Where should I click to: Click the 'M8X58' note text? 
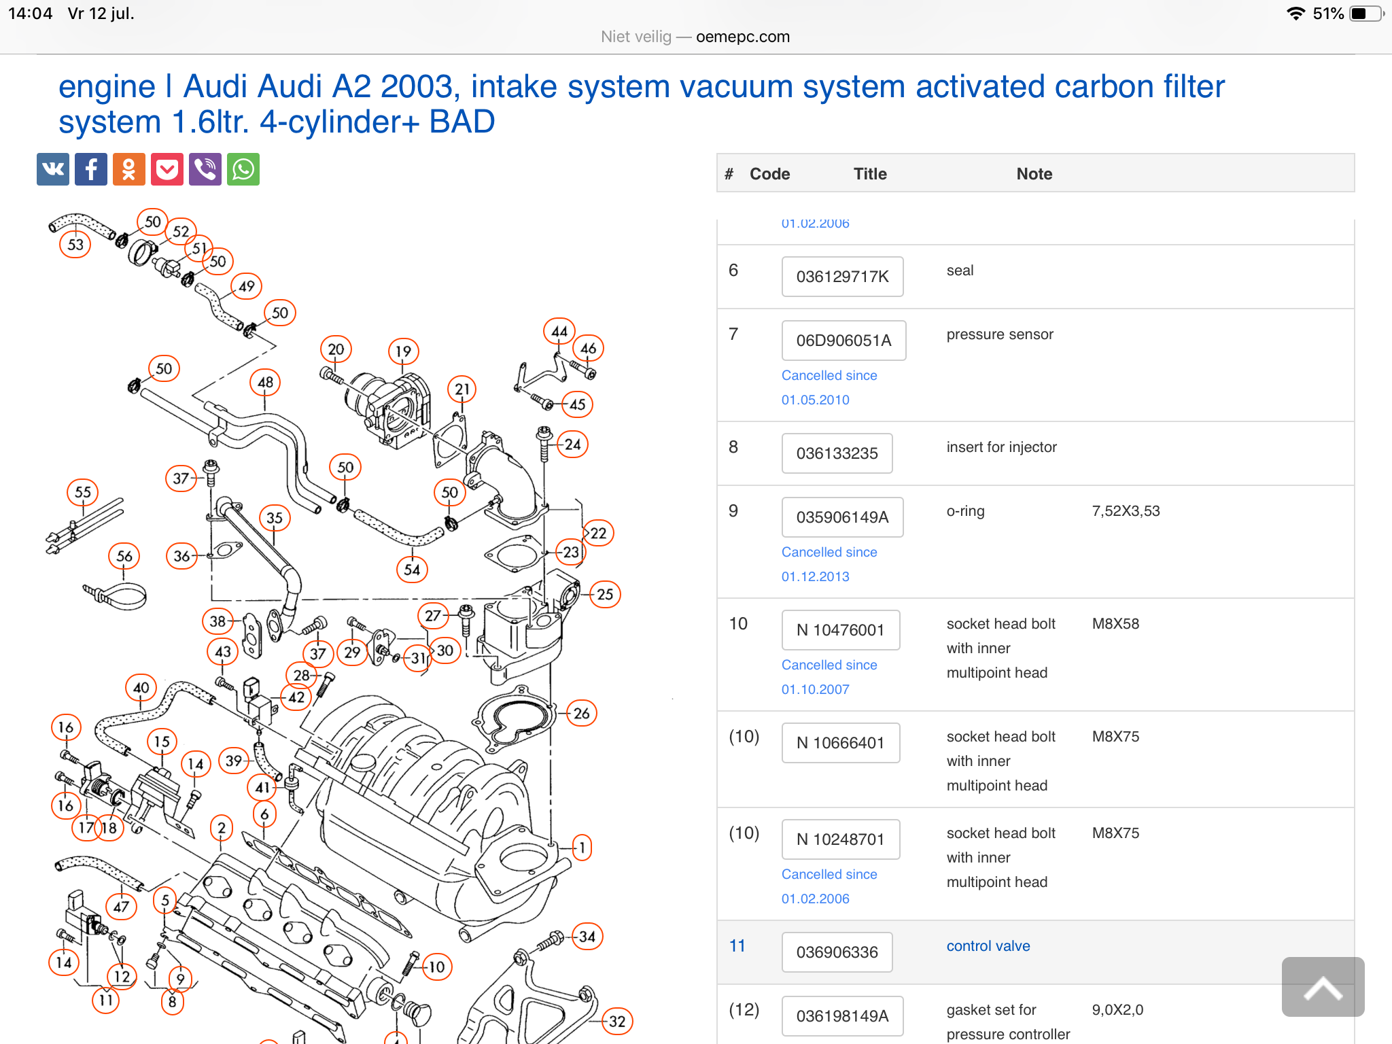(x=1115, y=624)
